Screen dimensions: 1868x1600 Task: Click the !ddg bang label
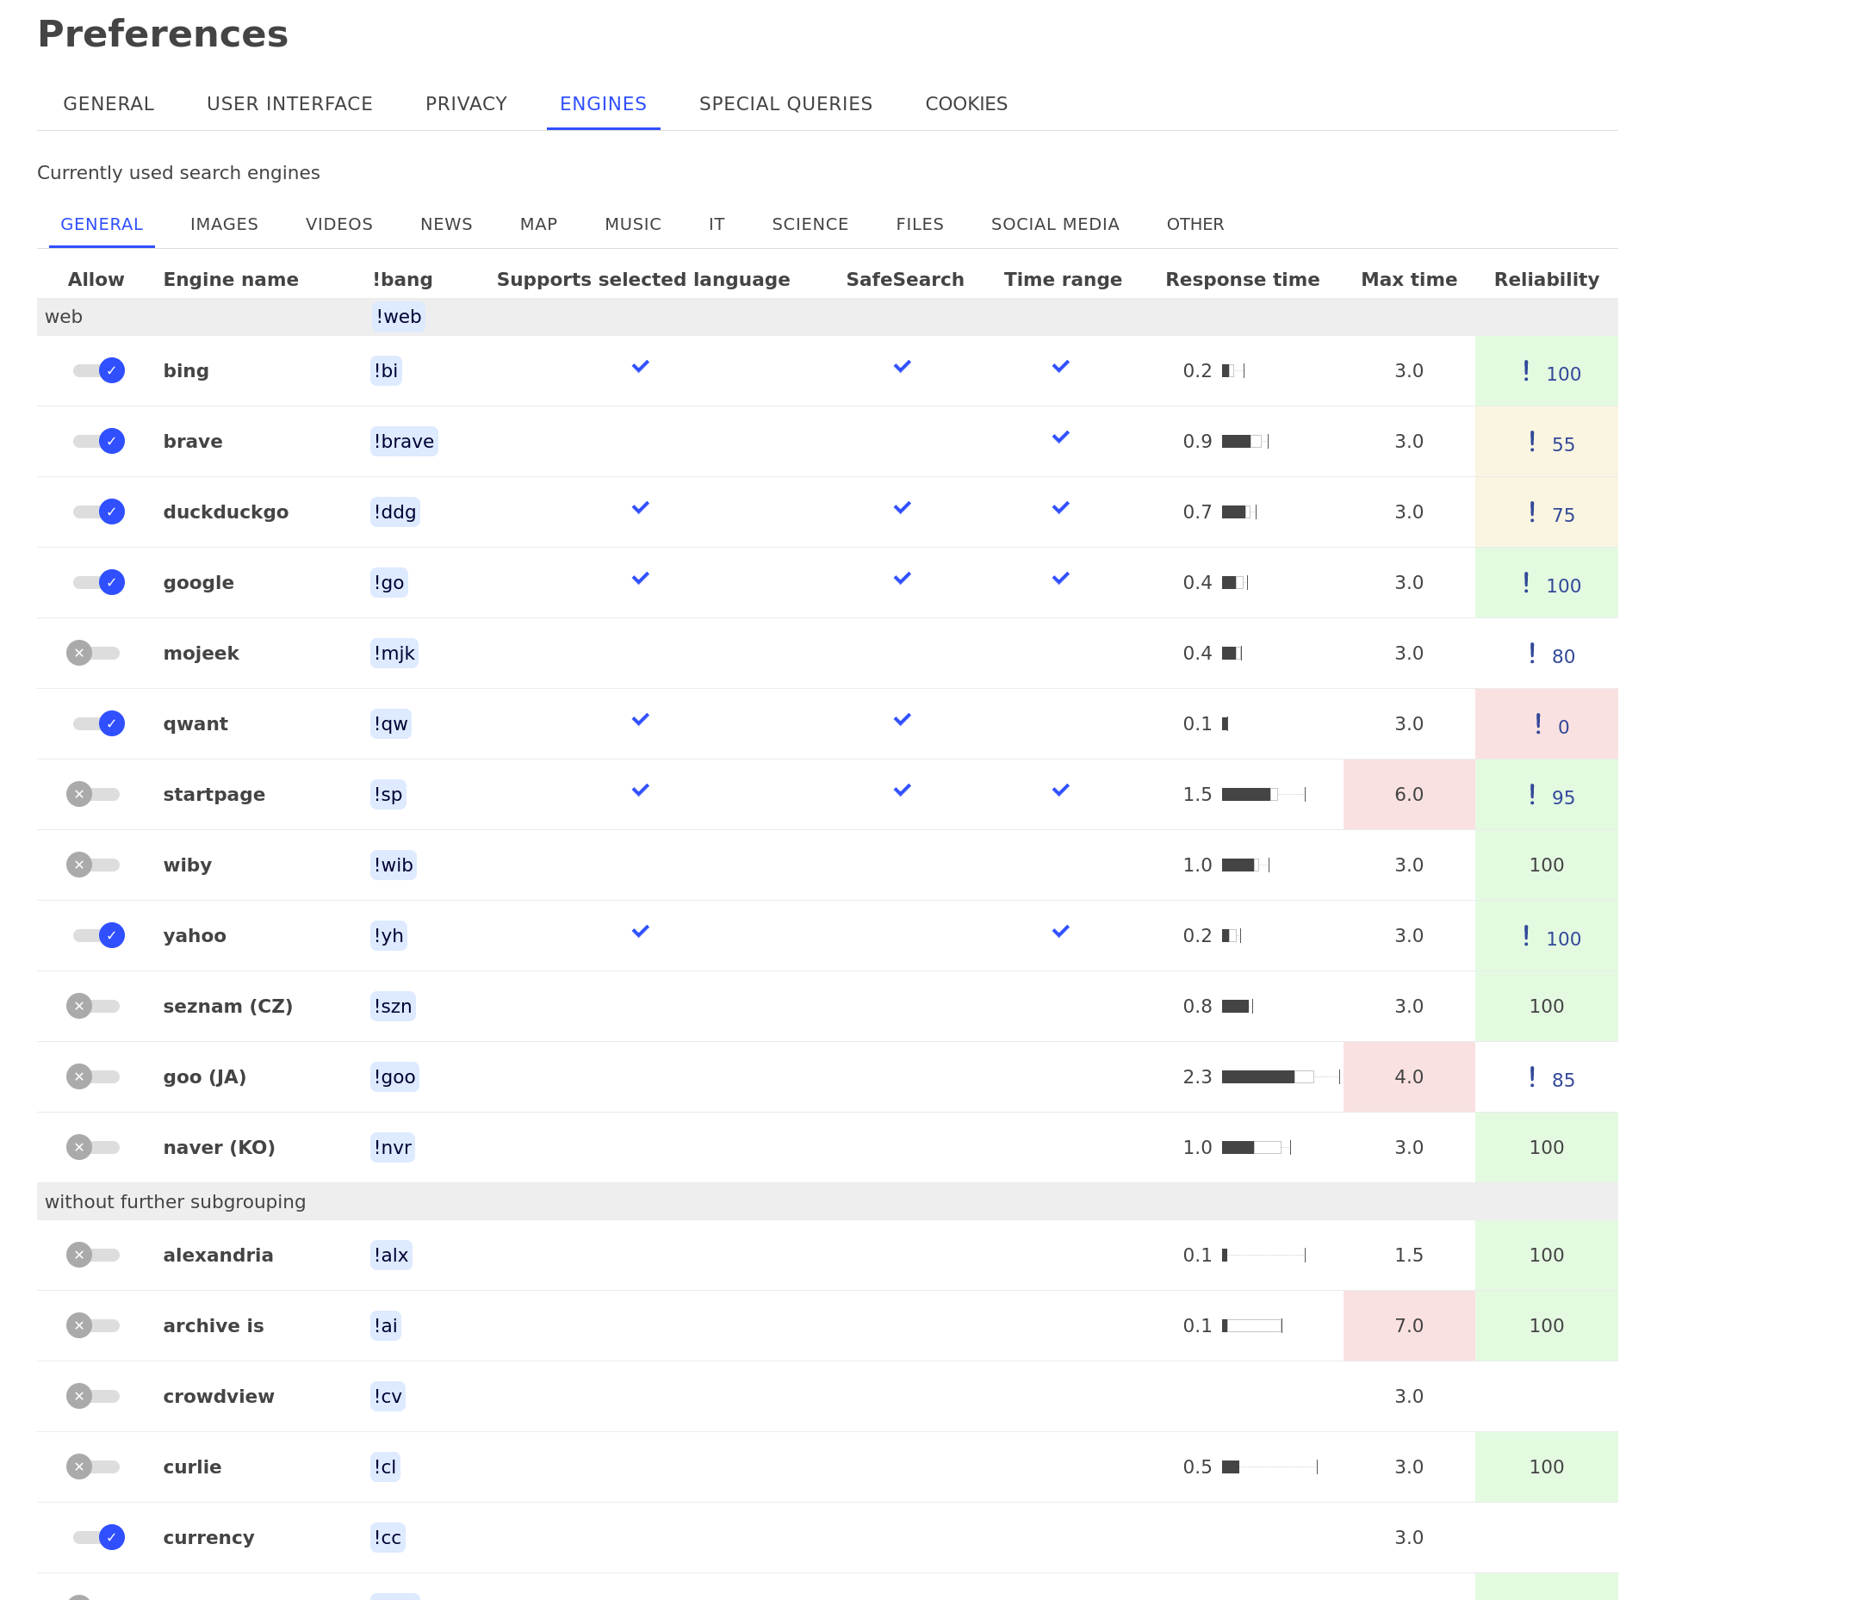pos(395,512)
